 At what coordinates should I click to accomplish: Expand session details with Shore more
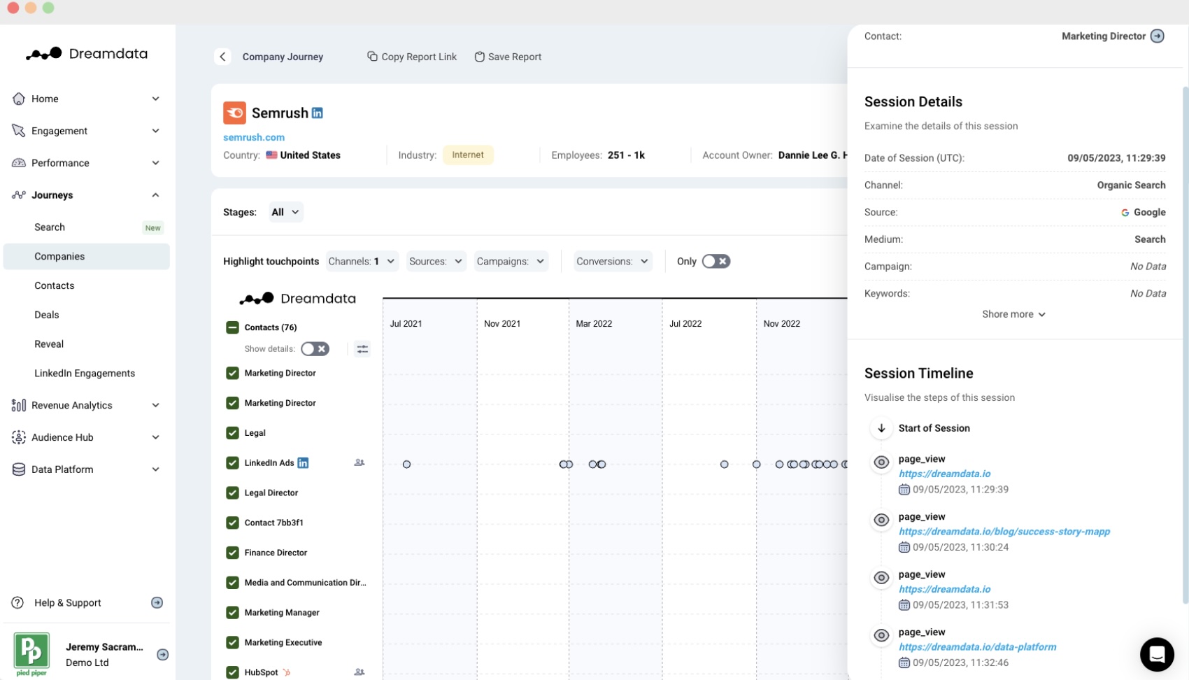[1014, 314]
